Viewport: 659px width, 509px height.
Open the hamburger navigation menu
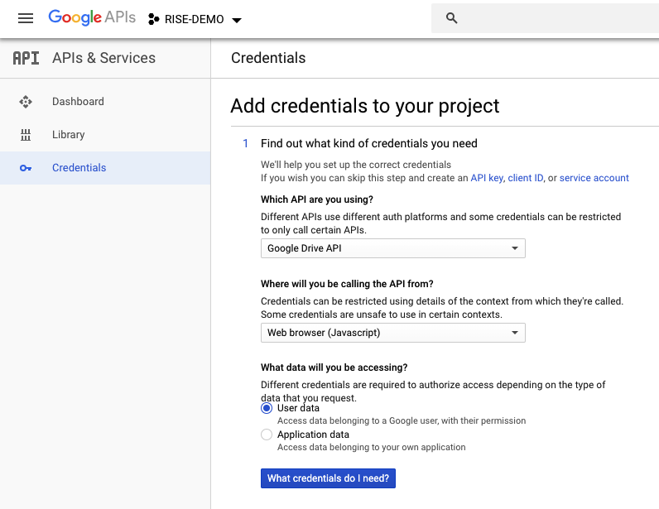pos(26,18)
